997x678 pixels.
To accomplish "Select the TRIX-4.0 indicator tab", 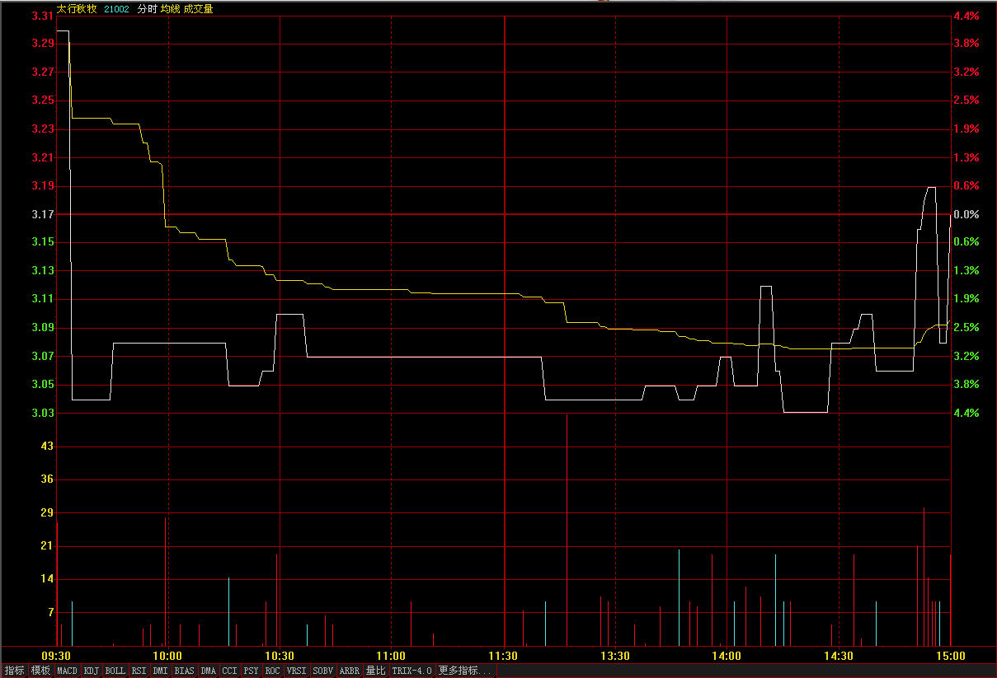I will [x=412, y=671].
